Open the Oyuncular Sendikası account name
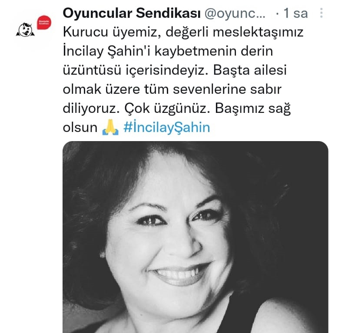 tap(132, 13)
